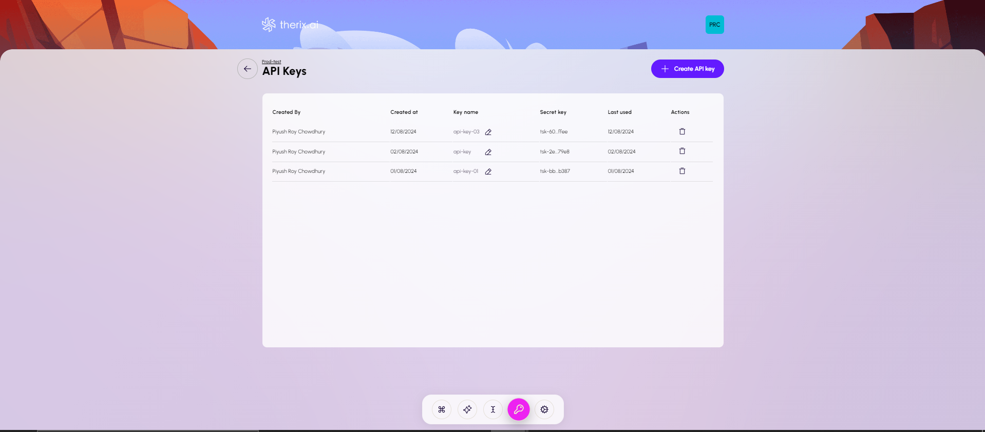Open therix.ai logo home
Screen dimensions: 985x432
click(x=290, y=25)
